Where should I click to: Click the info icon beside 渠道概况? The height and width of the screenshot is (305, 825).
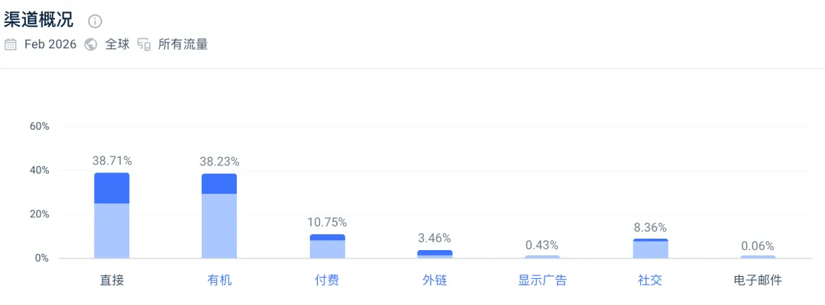point(95,21)
